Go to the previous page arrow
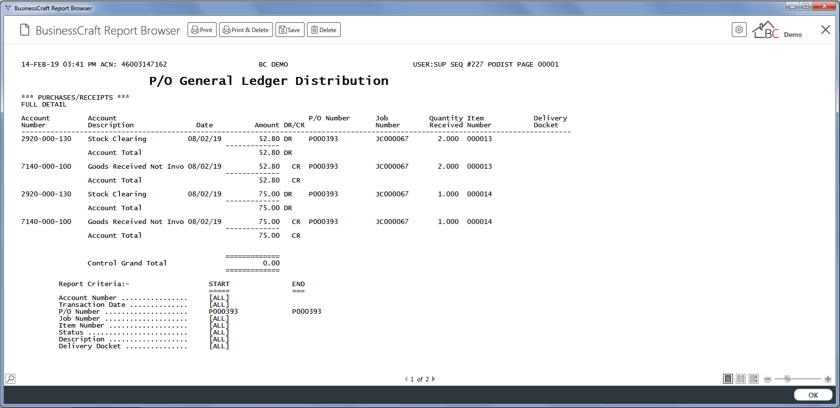The image size is (840, 408). pyautogui.click(x=406, y=379)
